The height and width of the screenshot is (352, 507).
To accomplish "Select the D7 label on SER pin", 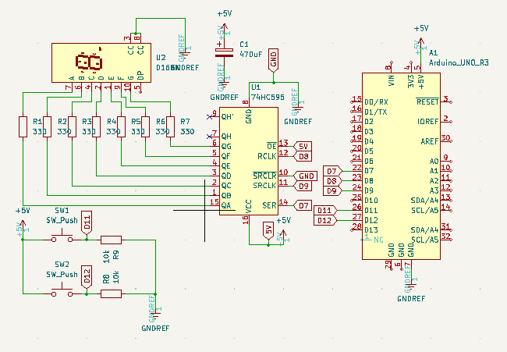I will click(x=303, y=205).
